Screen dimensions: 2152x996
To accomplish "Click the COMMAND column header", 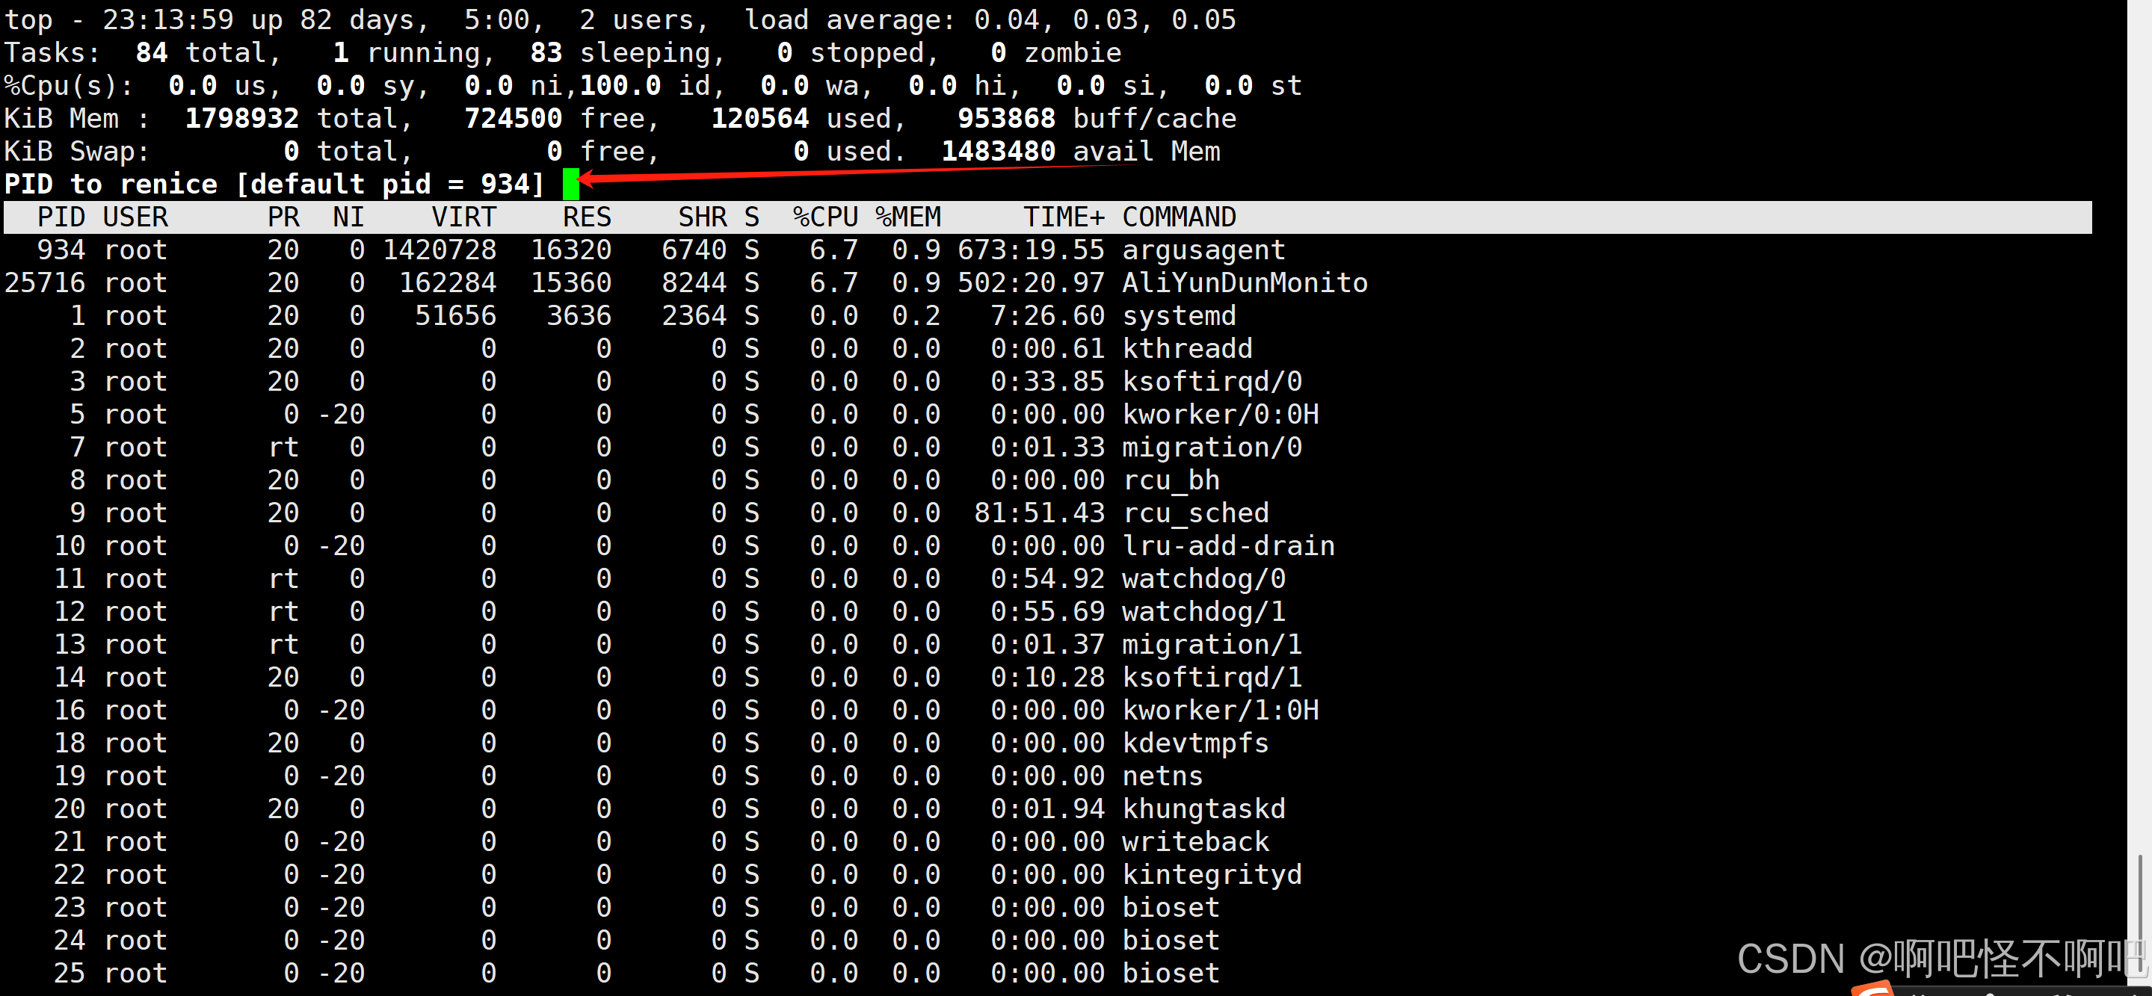I will pos(1178,217).
